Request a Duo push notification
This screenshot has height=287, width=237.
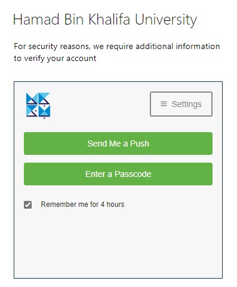[x=118, y=143]
